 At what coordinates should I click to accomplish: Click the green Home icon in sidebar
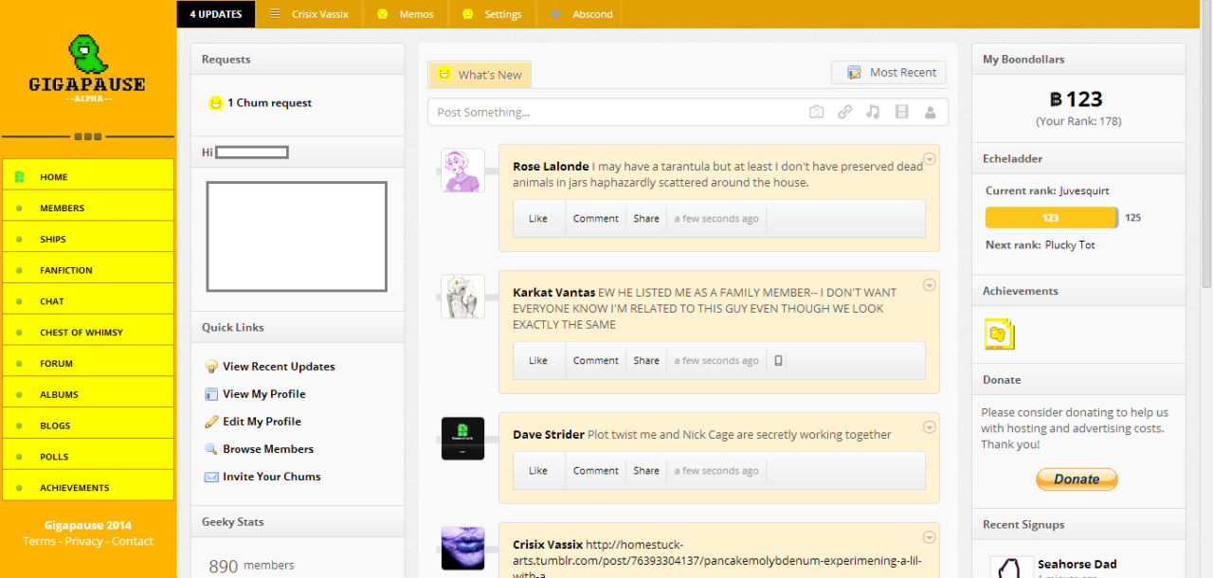pos(19,176)
